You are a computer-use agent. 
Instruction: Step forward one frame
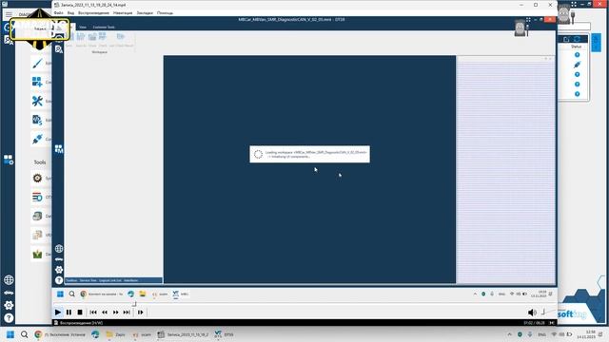tap(140, 313)
